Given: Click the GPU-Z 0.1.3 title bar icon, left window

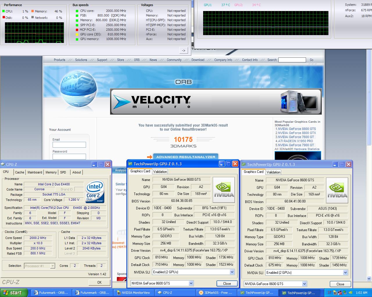Looking at the screenshot, I should coord(131,164).
